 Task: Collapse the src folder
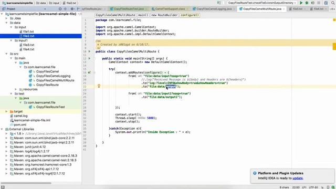point(6,54)
